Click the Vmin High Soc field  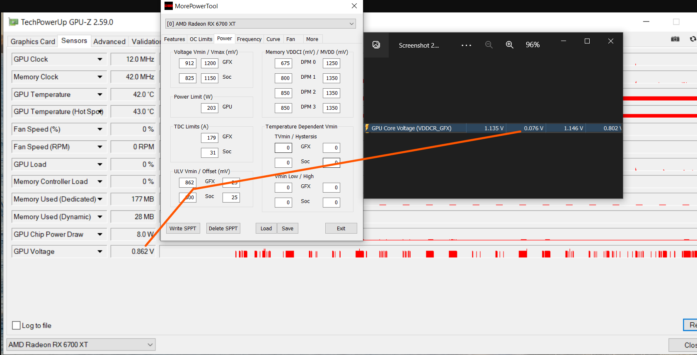point(332,202)
